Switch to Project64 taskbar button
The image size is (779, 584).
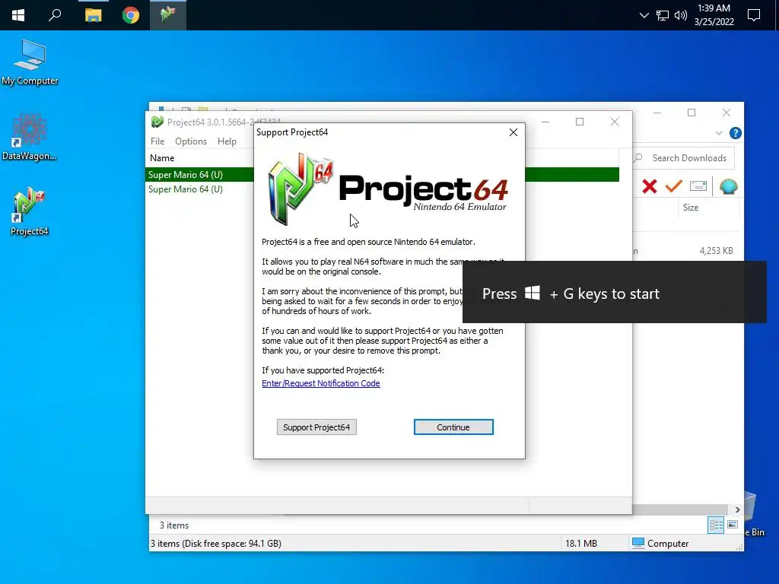168,15
